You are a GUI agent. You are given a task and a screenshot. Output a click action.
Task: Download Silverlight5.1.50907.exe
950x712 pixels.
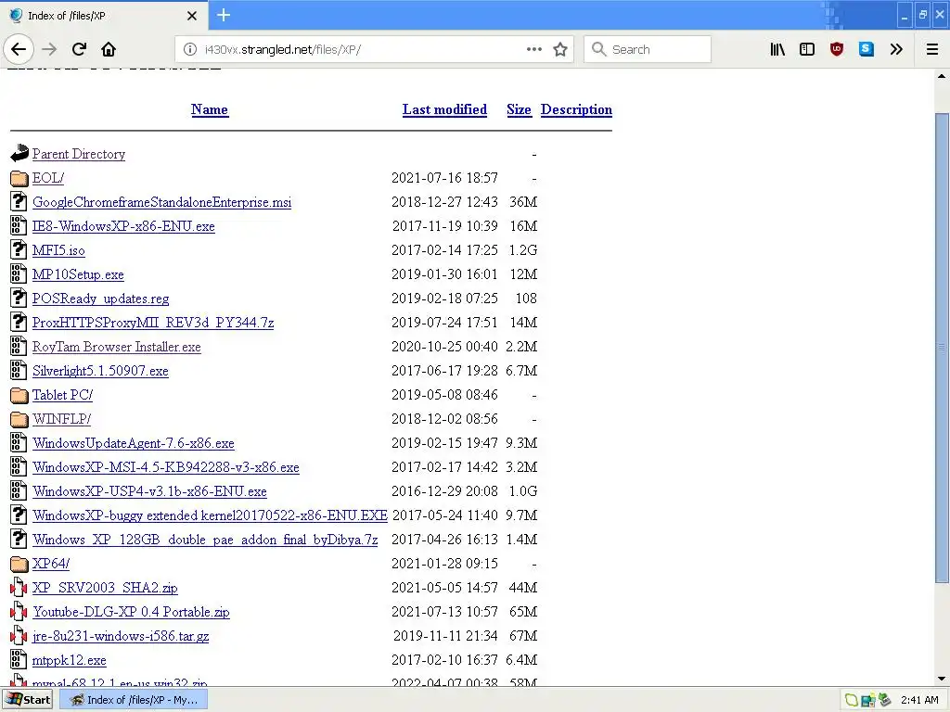[x=100, y=371]
